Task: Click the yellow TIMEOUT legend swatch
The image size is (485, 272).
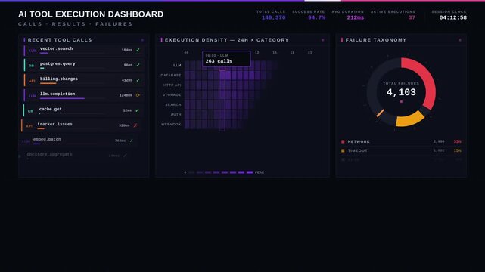Action: tap(343, 150)
